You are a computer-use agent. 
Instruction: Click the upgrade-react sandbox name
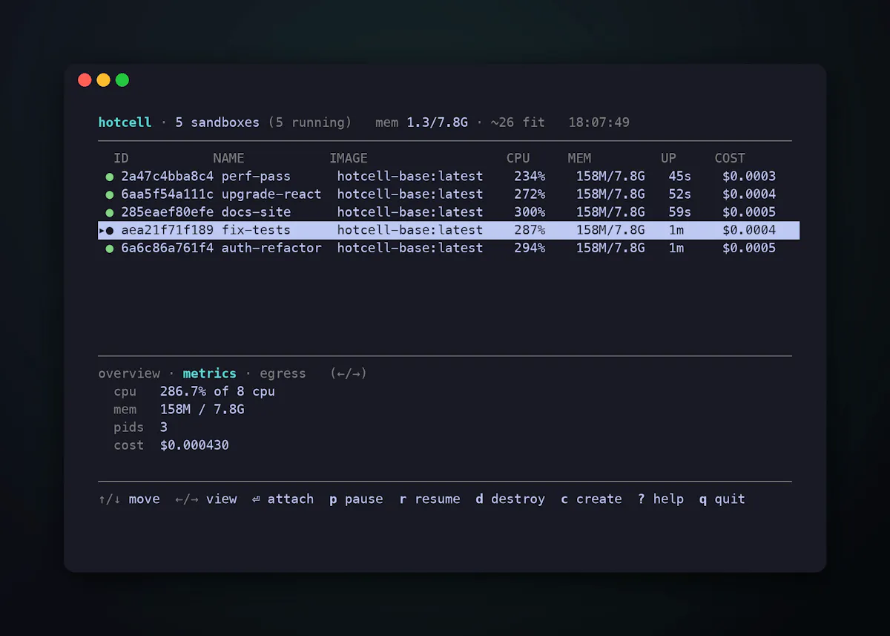point(271,194)
